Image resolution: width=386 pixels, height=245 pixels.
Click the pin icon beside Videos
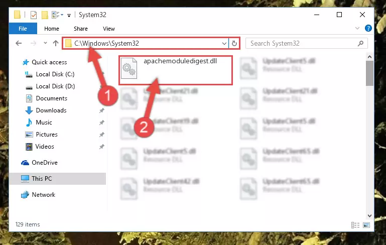click(101, 147)
